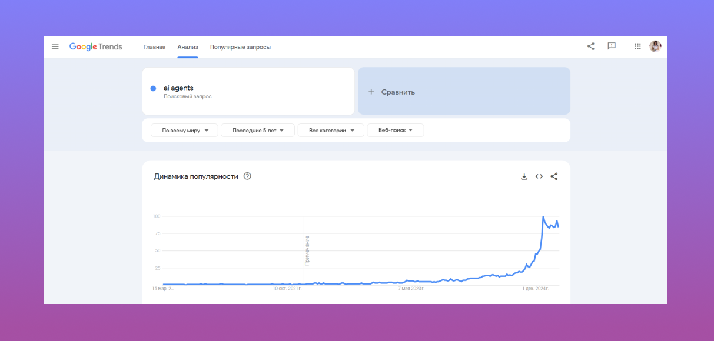Screen dimensions: 714x341
Task: Open the Последние 5 лет time range dropdown
Action: tap(257, 130)
